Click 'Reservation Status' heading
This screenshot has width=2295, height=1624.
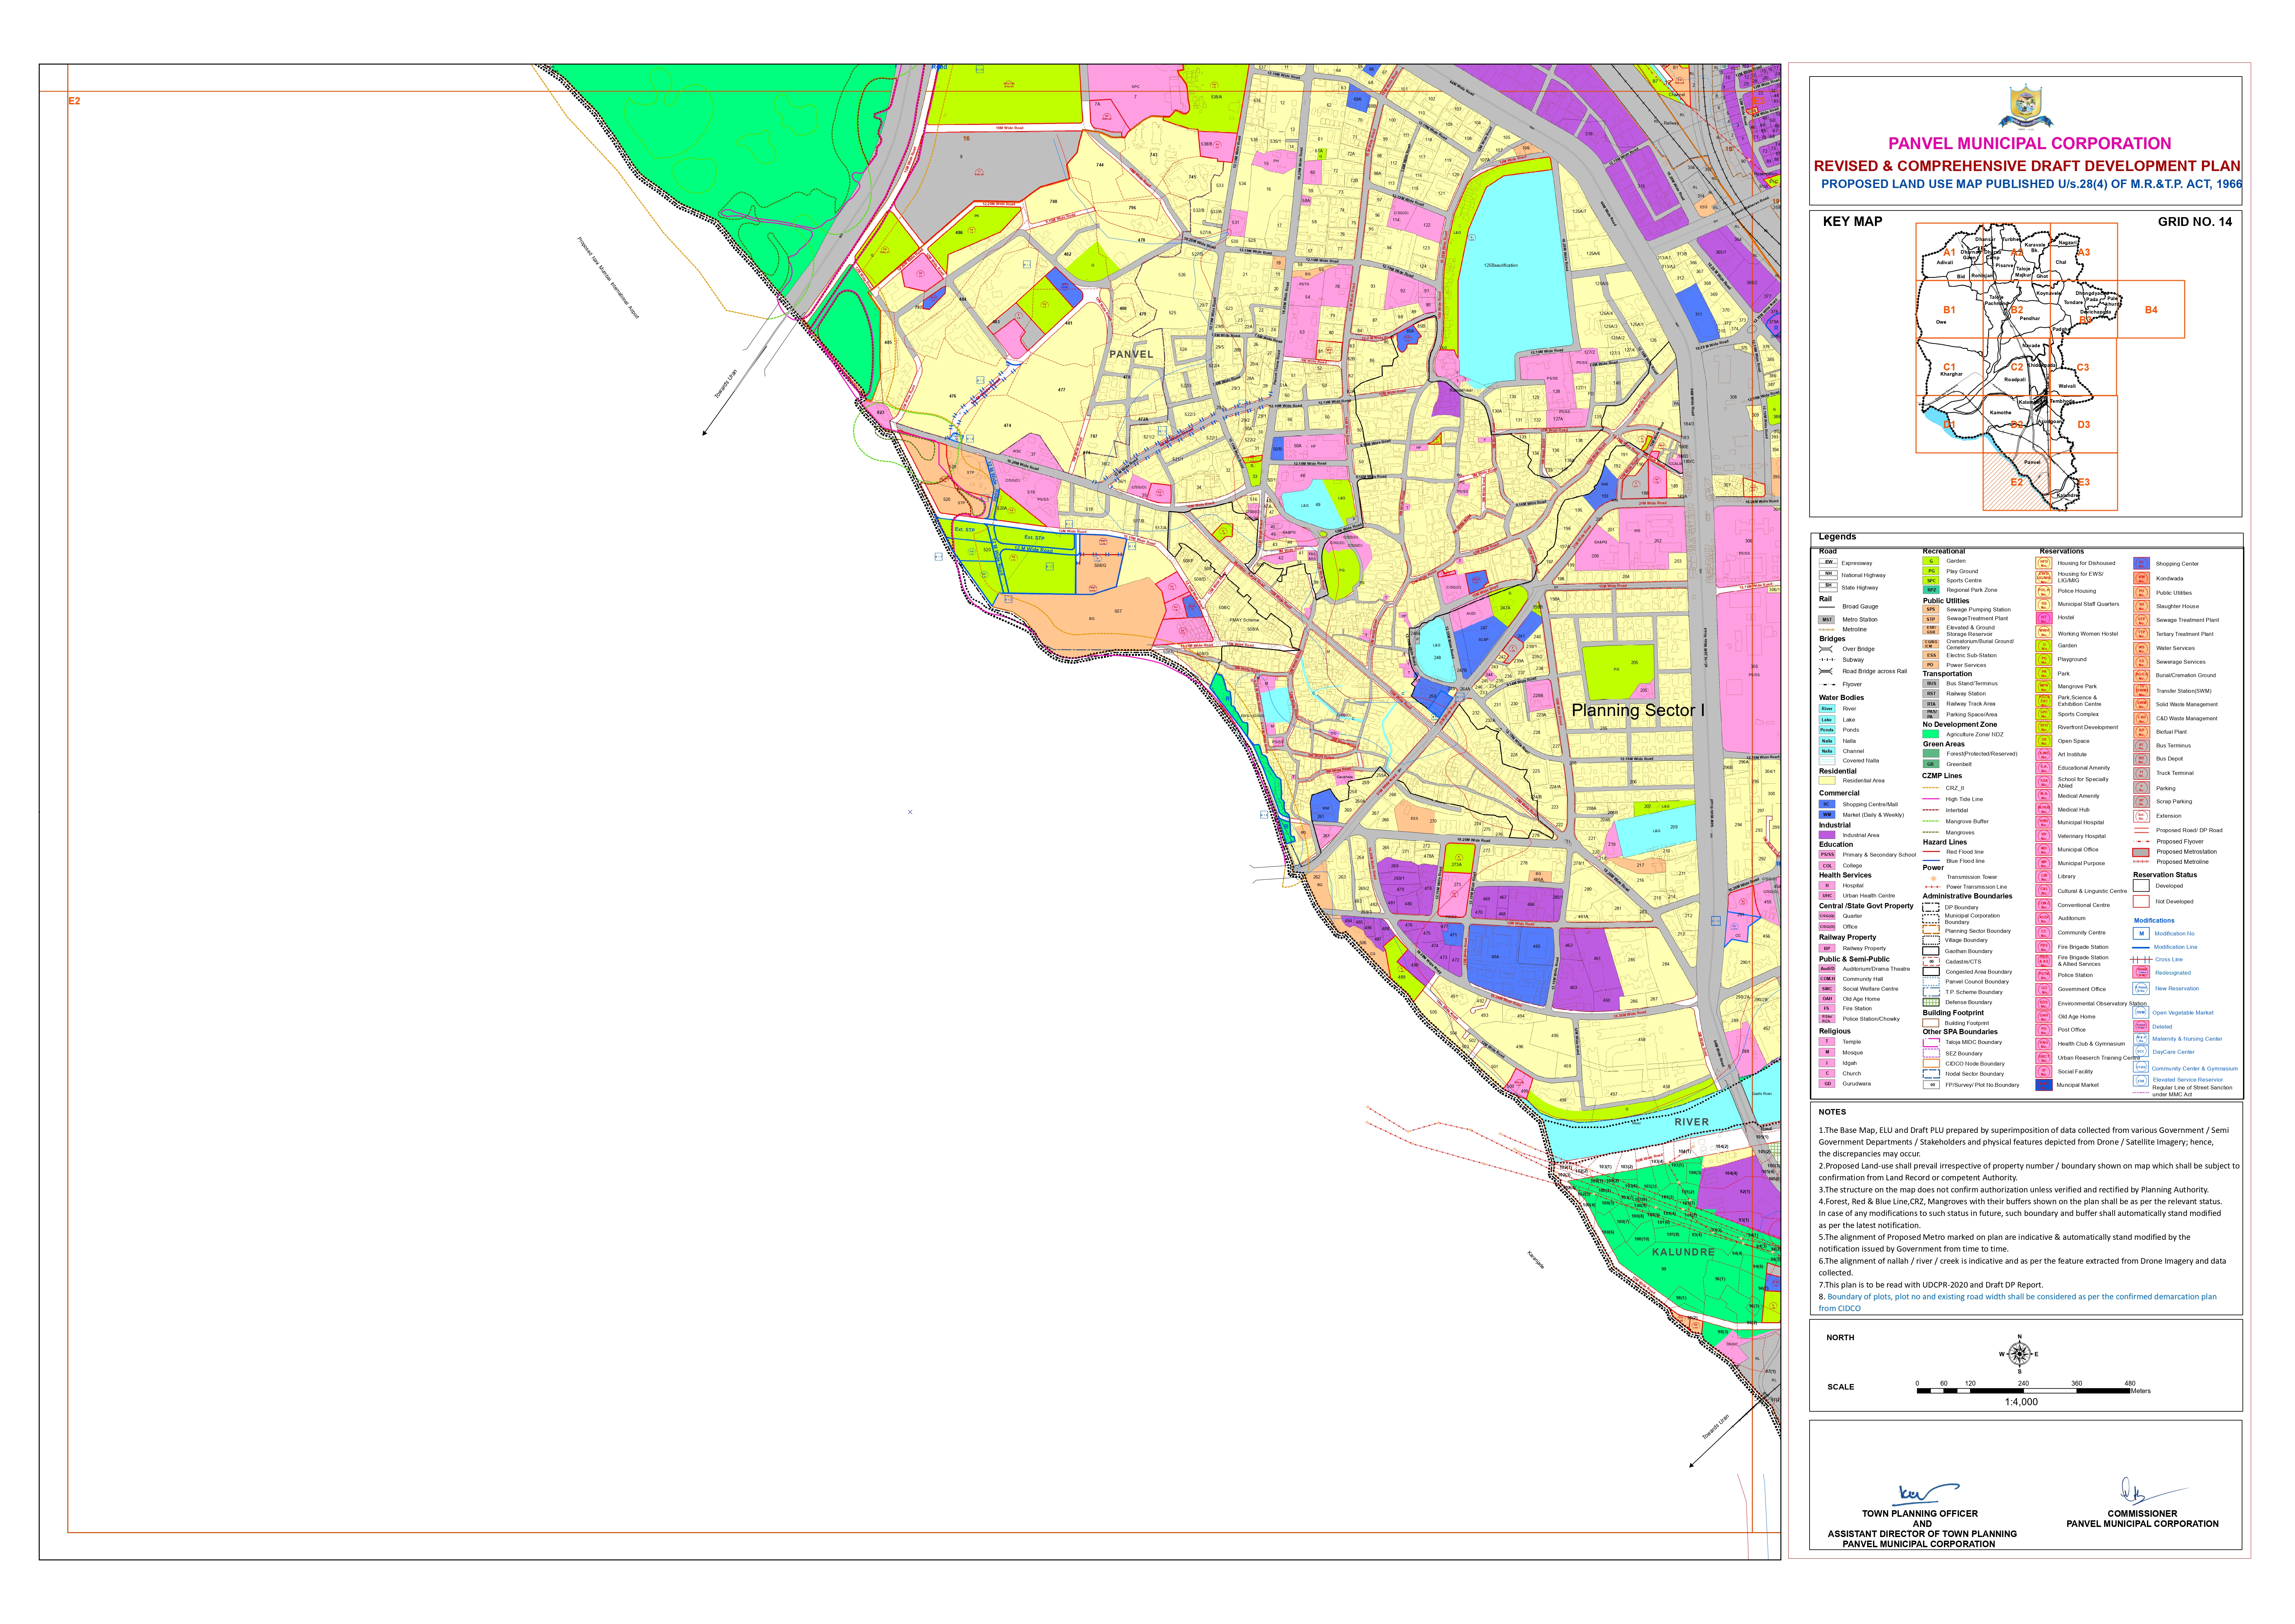[x=2165, y=875]
